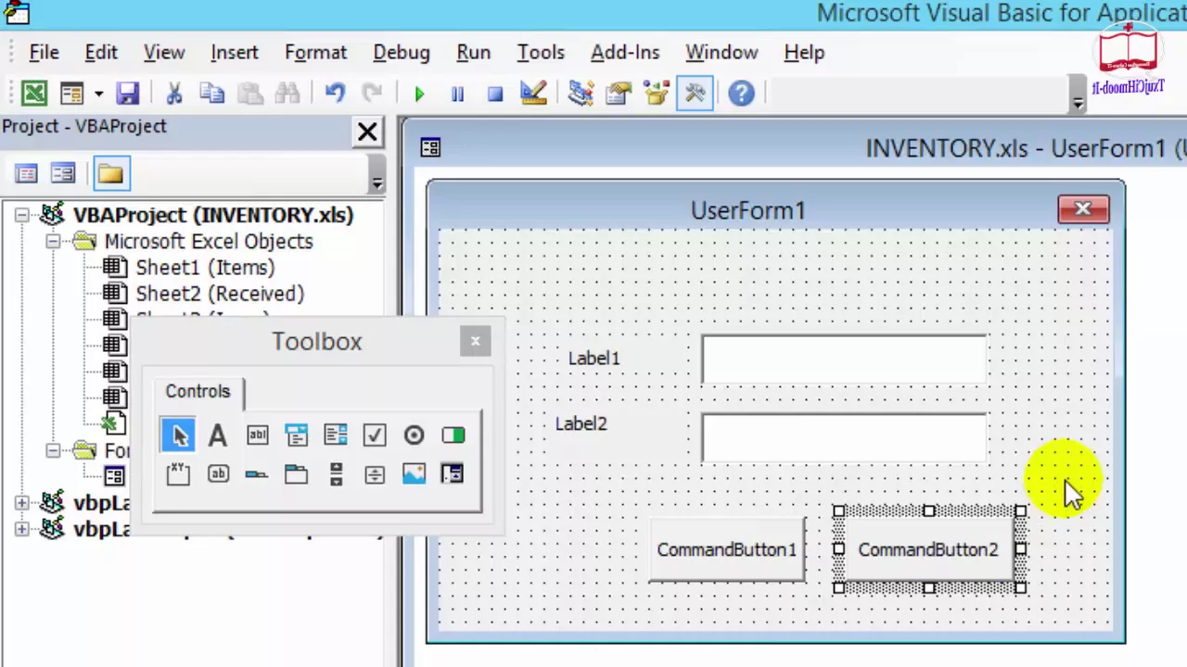Toggle Design Mode icon
Image resolution: width=1187 pixels, height=667 pixels.
point(533,94)
